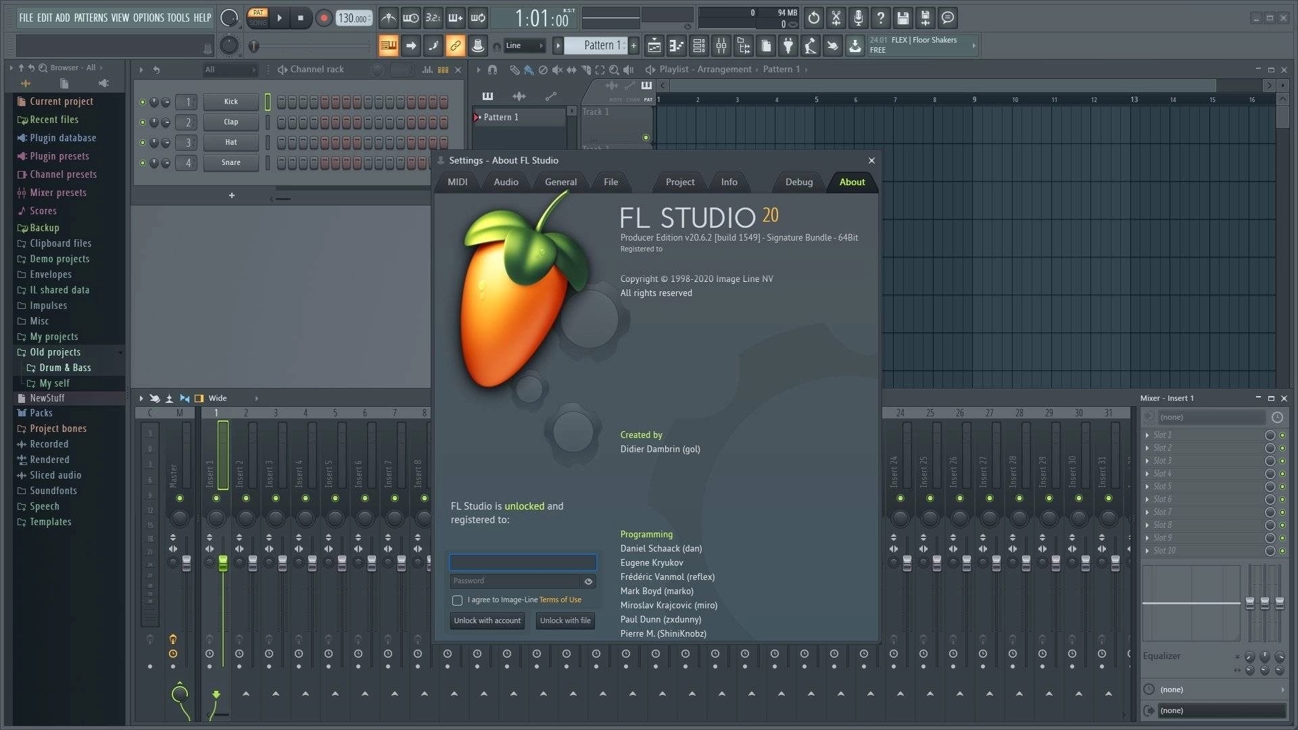Toggle typing keyboard to piano icon
1298x730 pixels.
pos(388,46)
